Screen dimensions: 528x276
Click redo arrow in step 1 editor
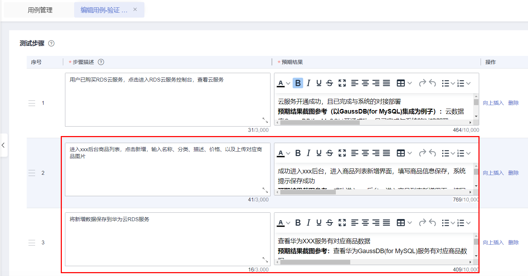tap(422, 83)
